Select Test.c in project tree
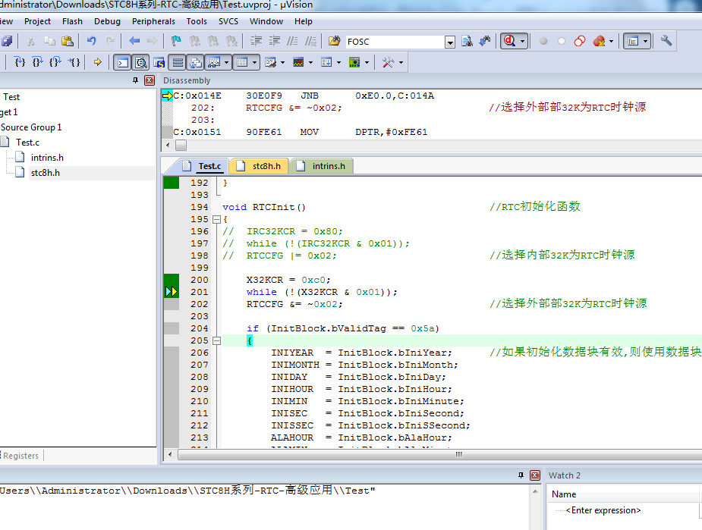Screen dimensions: 702x530 pyautogui.click(x=27, y=143)
